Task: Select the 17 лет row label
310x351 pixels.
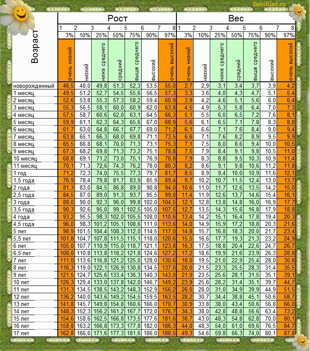Action: tap(21, 333)
